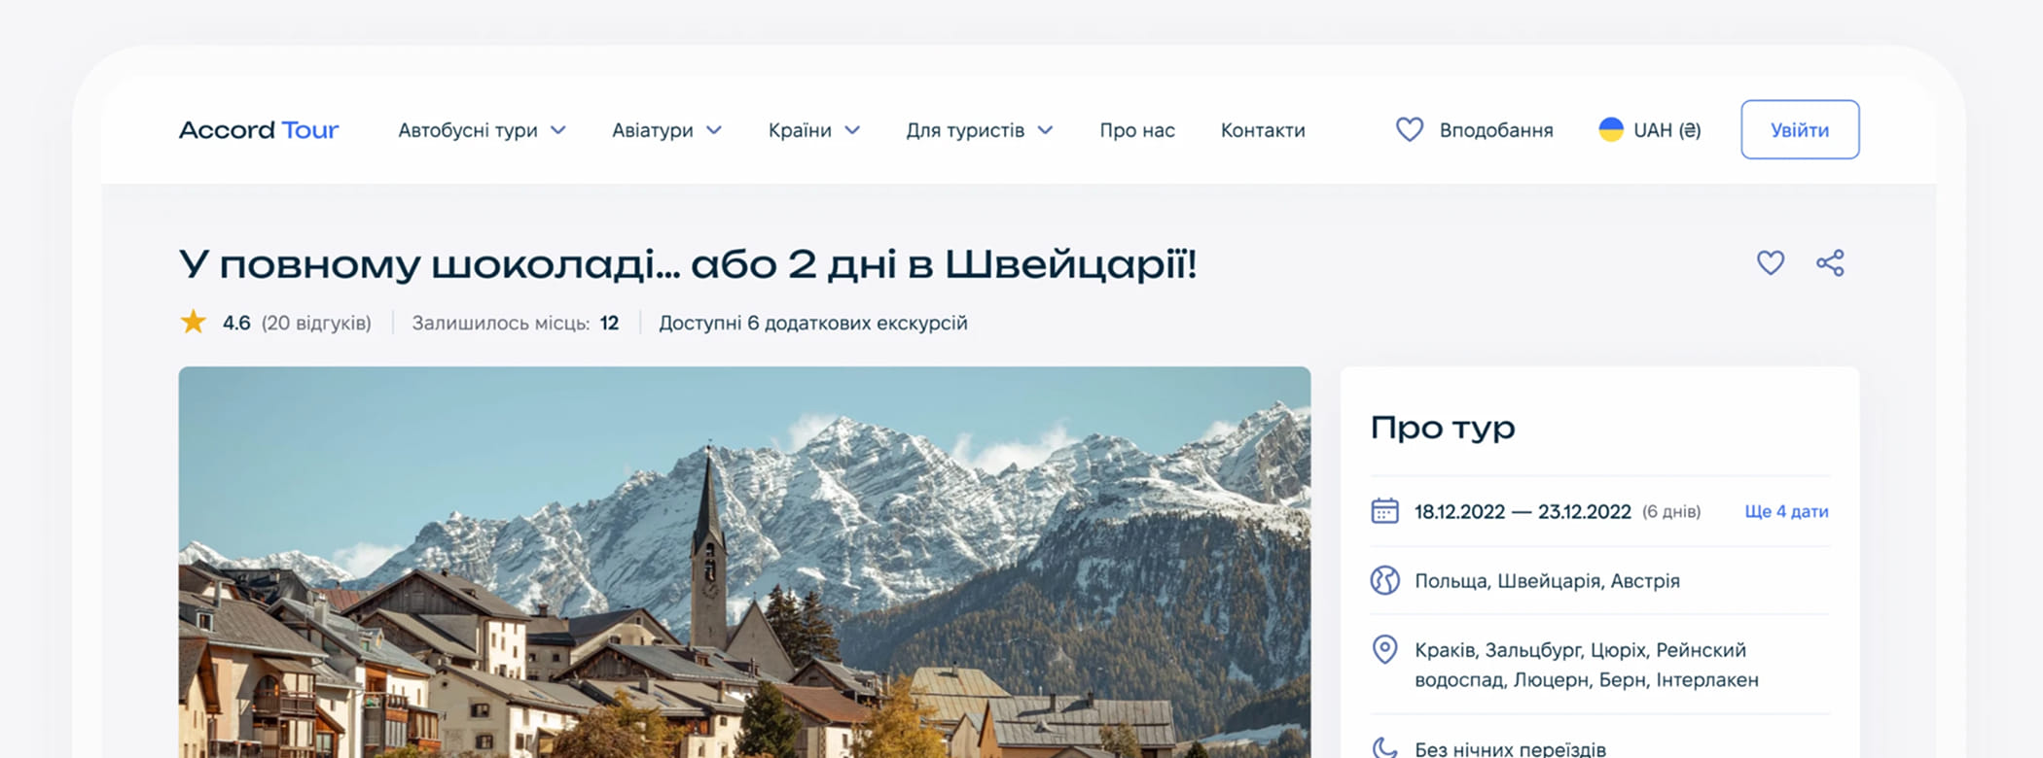2043x758 pixels.
Task: Click the Ukrainian flag currency icon
Action: (x=1611, y=129)
